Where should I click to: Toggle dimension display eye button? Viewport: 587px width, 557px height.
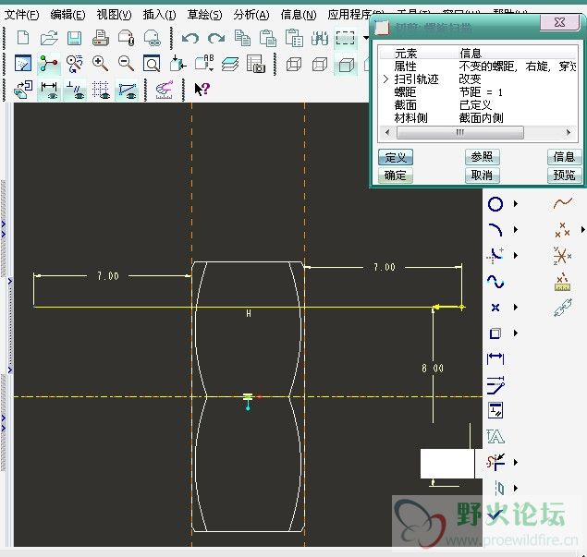[49, 90]
